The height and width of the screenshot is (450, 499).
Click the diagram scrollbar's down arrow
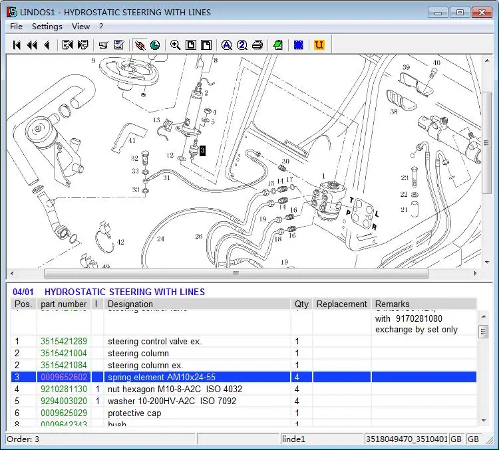[x=487, y=263]
